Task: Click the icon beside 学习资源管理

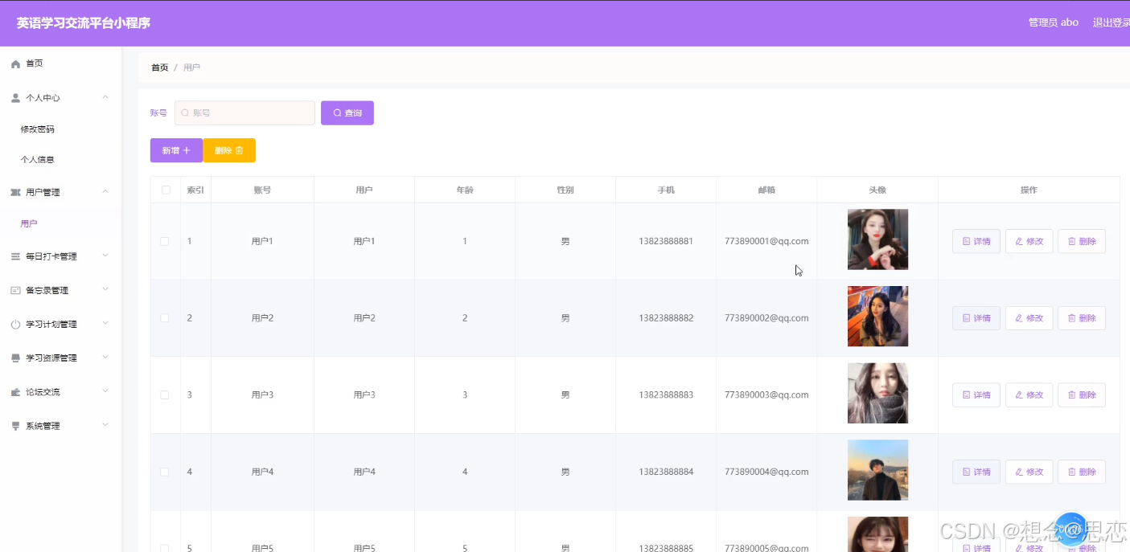Action: tap(15, 358)
